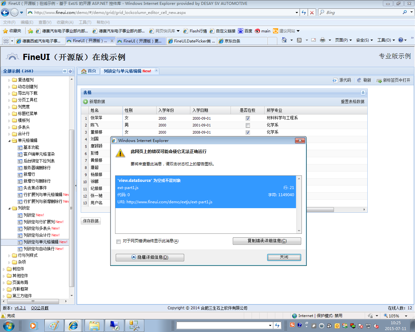
Task: Open the 收藏夹(A) menu
Action: 65,22
